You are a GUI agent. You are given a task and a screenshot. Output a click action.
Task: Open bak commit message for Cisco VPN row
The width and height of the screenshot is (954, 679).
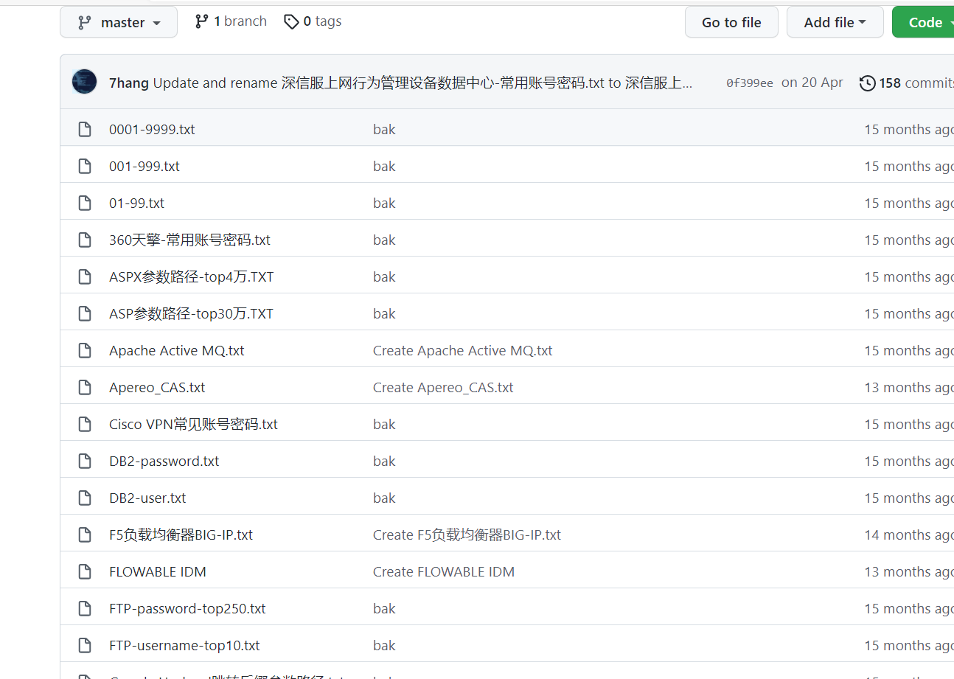[384, 425]
